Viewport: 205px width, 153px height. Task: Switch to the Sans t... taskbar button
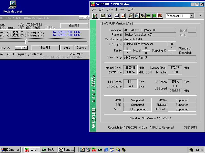(x=66, y=150)
